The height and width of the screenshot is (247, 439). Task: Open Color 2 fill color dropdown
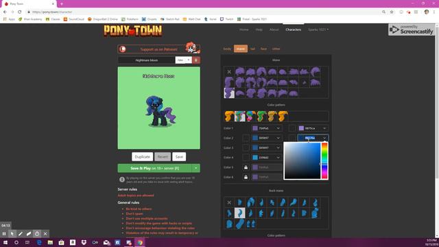278,138
